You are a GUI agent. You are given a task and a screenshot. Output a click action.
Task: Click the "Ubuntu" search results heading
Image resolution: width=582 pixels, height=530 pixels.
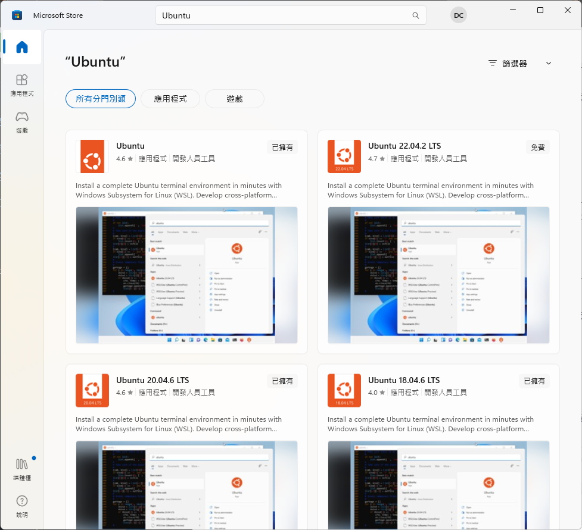(95, 62)
